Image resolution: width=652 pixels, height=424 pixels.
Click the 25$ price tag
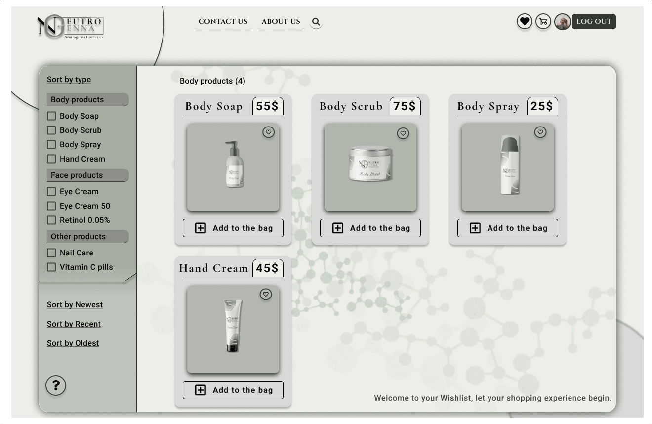[542, 106]
